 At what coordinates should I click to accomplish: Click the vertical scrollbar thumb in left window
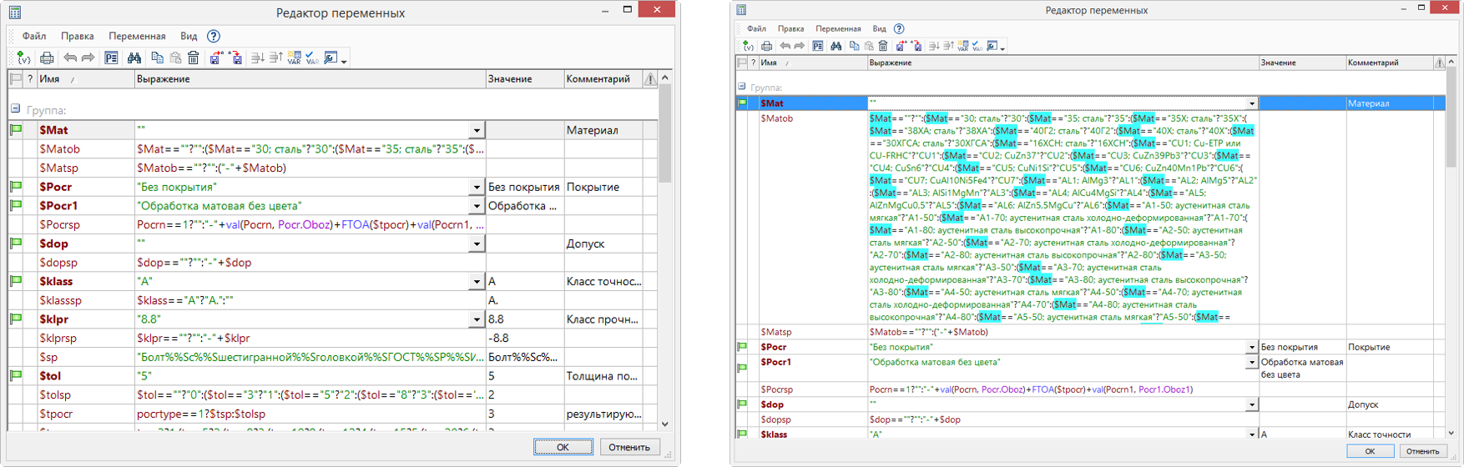[x=665, y=133]
